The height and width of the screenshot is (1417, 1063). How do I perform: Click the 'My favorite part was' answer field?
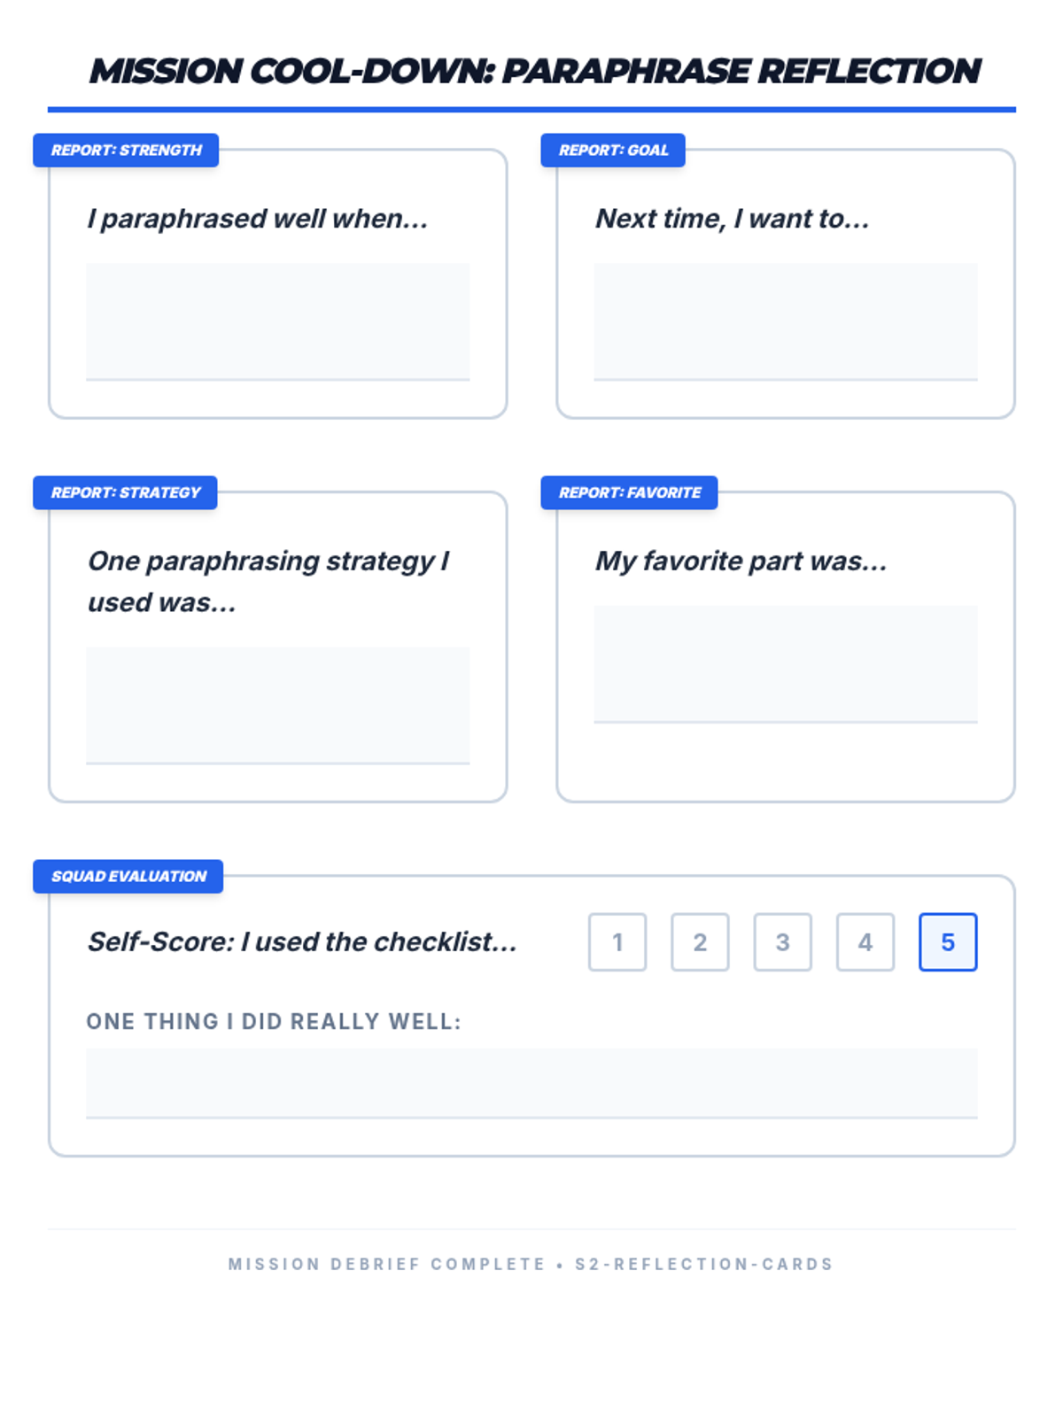click(x=786, y=664)
